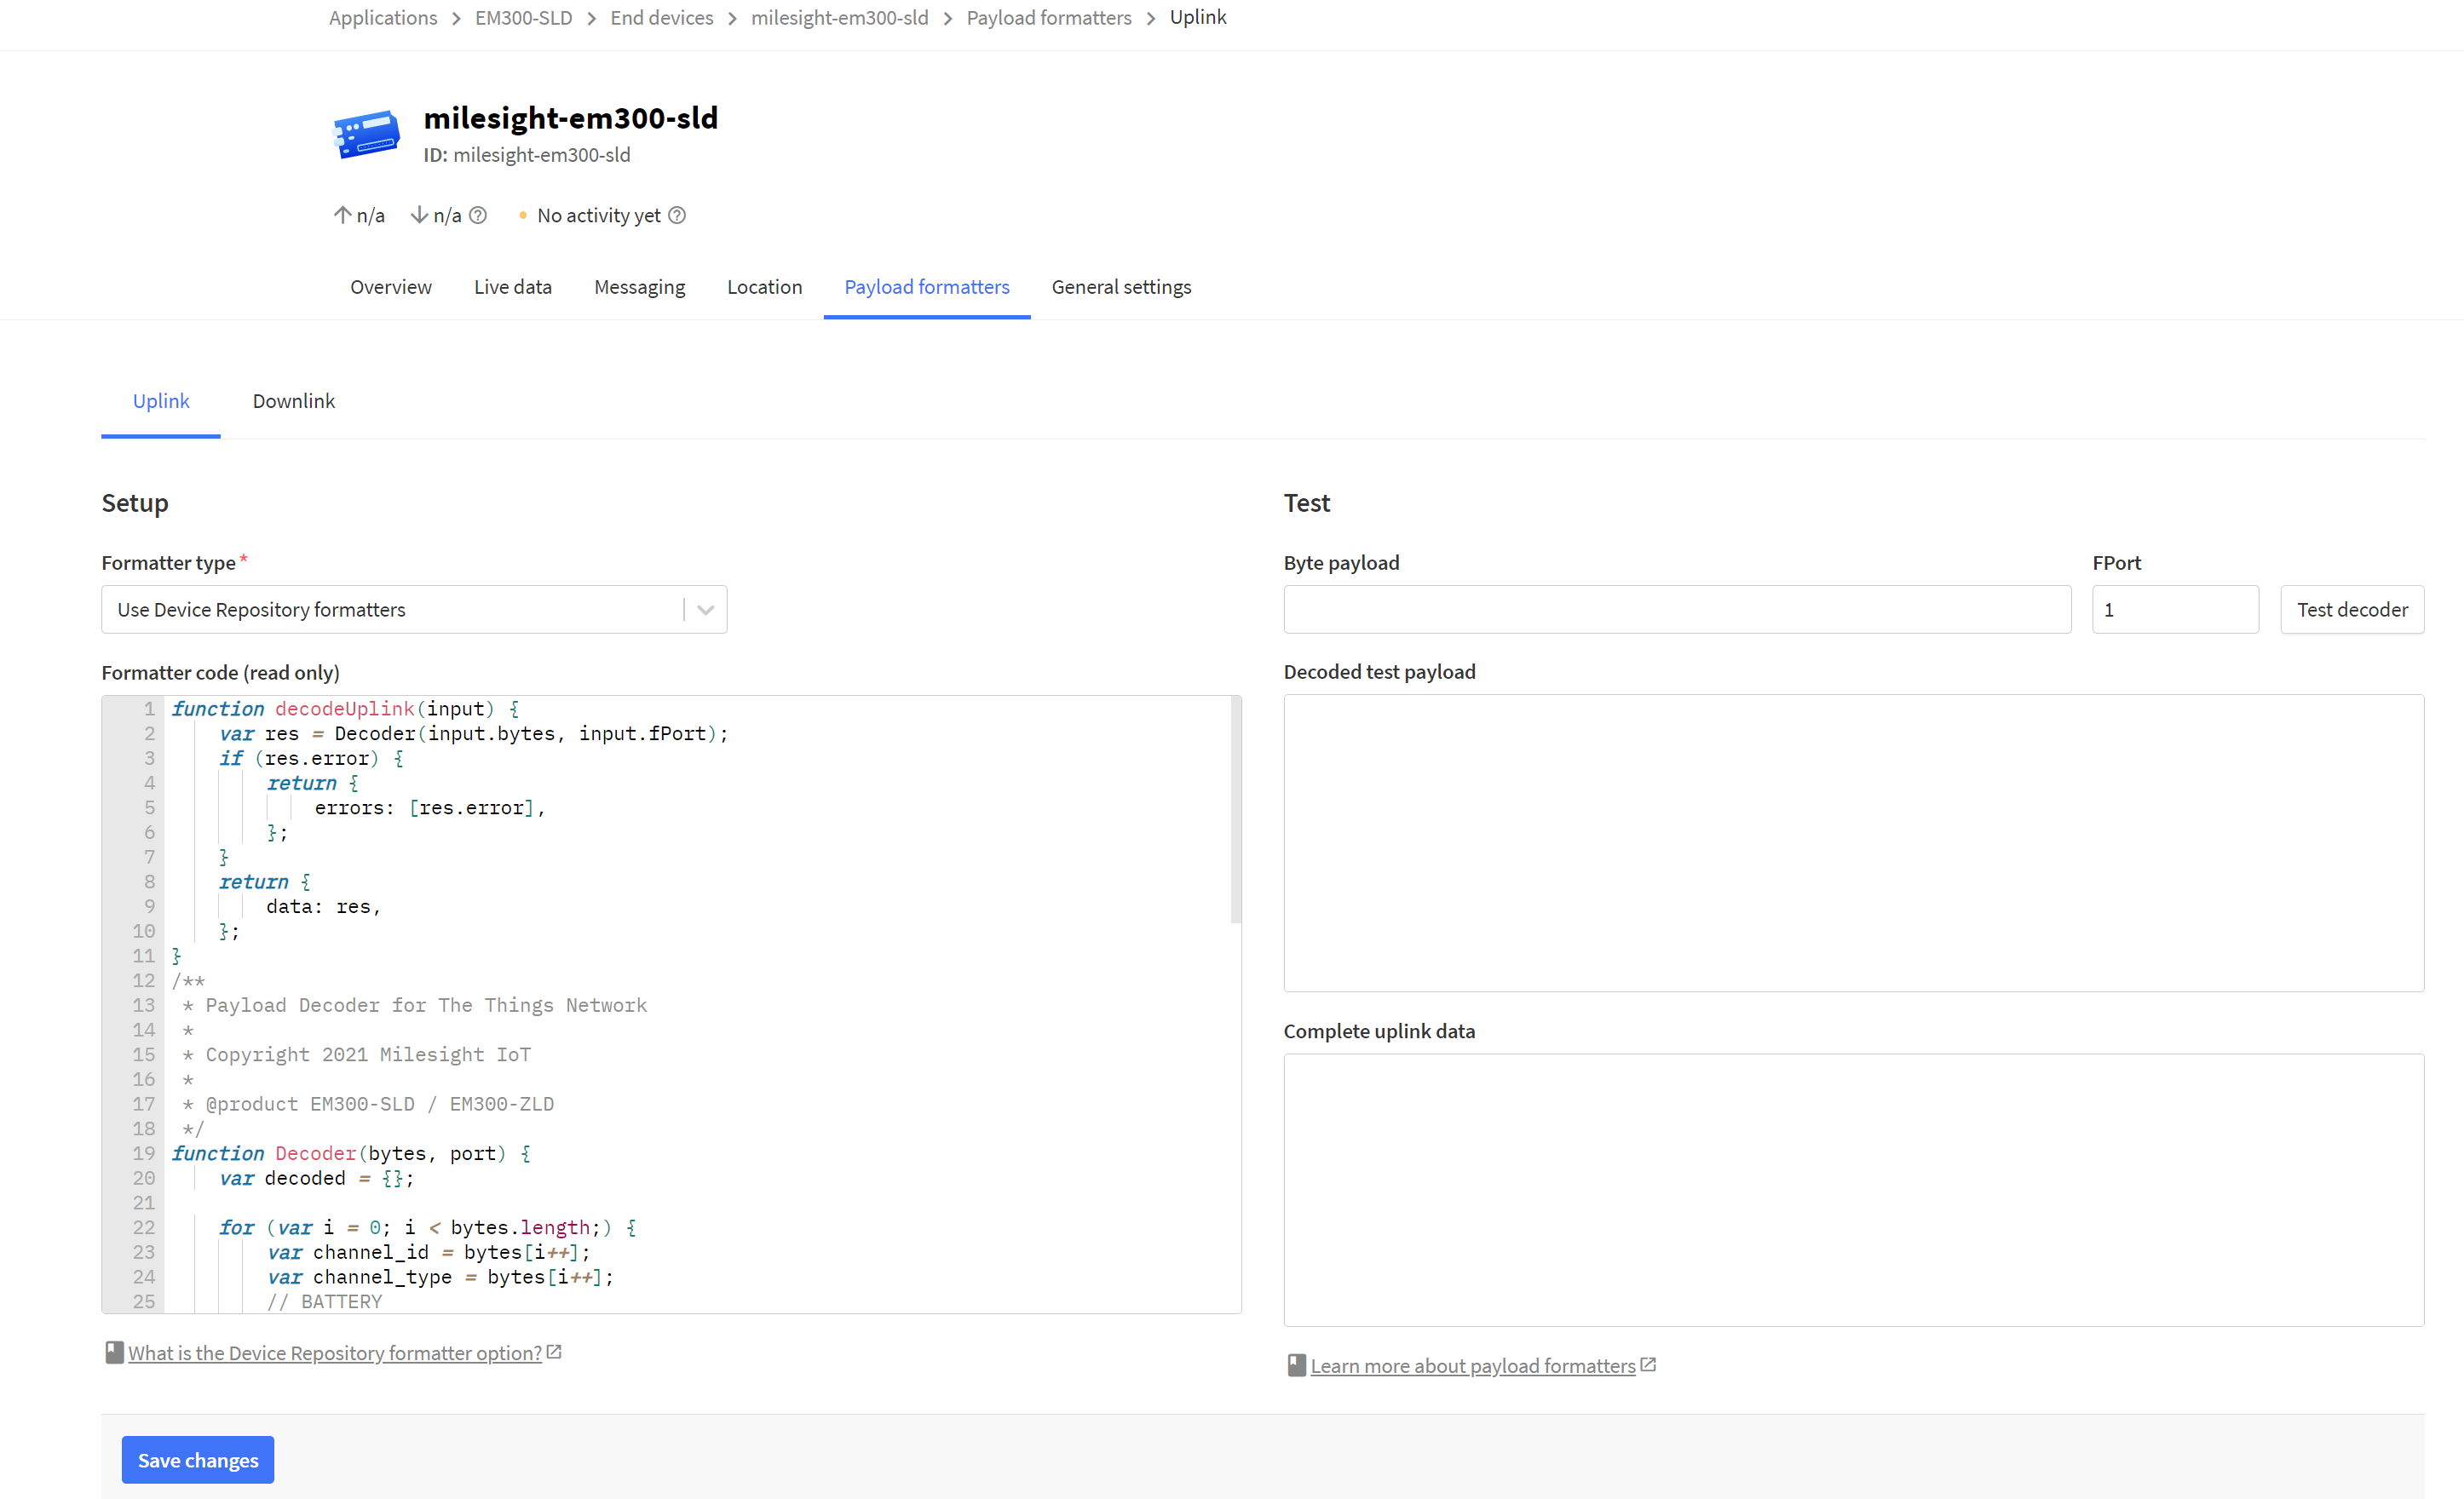Click the '// BATTERY' comment line
The height and width of the screenshot is (1499, 2464).
coord(325,1301)
